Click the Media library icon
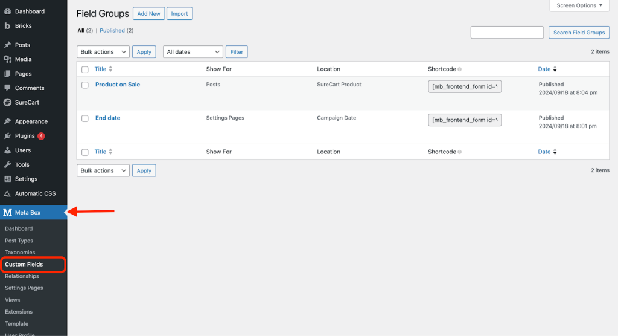 point(7,59)
